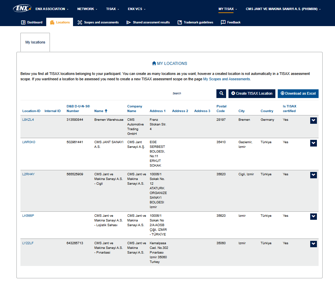Expand the Pinarbasi location row
The image size is (335, 282).
click(x=313, y=244)
